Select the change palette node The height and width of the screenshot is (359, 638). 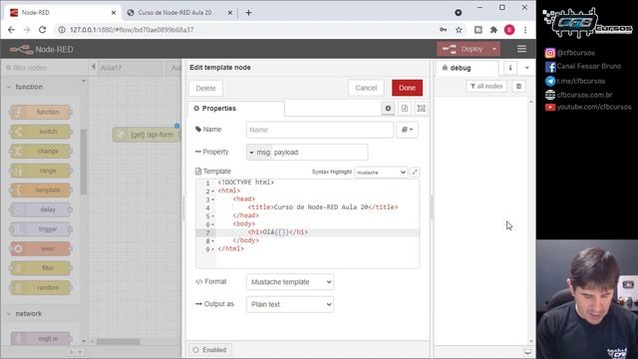pos(41,151)
